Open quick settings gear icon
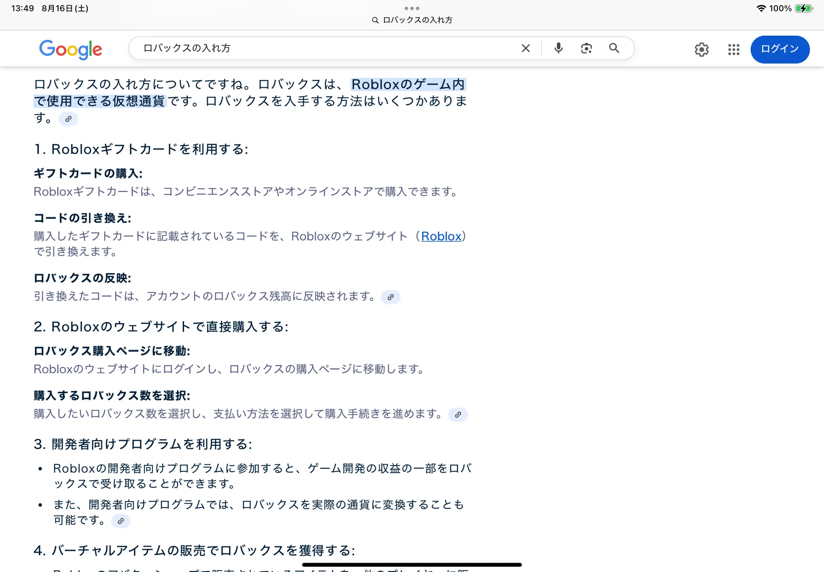The image size is (824, 572). [x=701, y=49]
